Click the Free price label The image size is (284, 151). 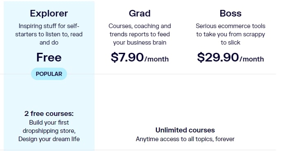tap(49, 57)
